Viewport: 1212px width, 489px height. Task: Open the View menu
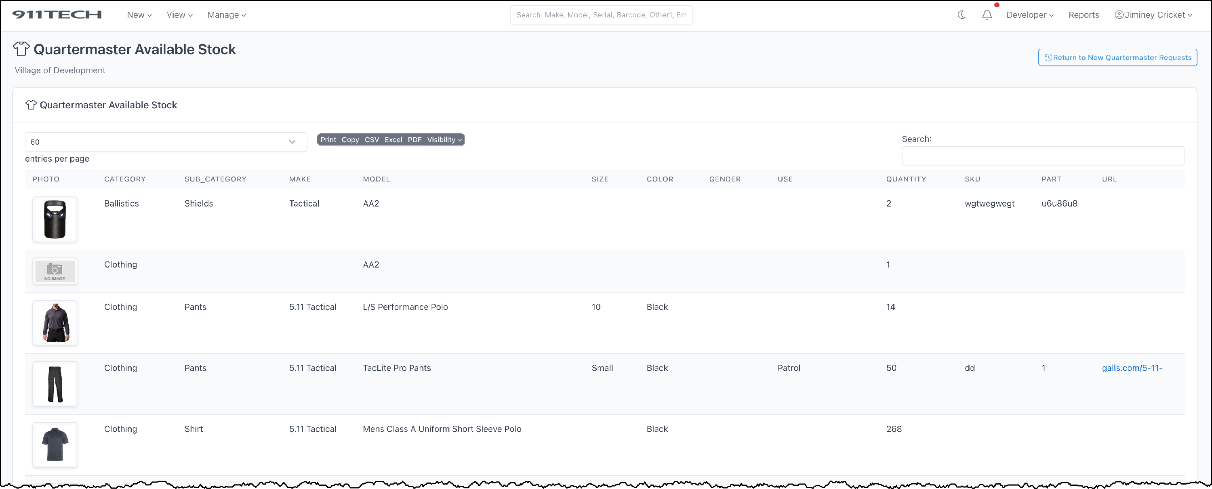coord(179,15)
